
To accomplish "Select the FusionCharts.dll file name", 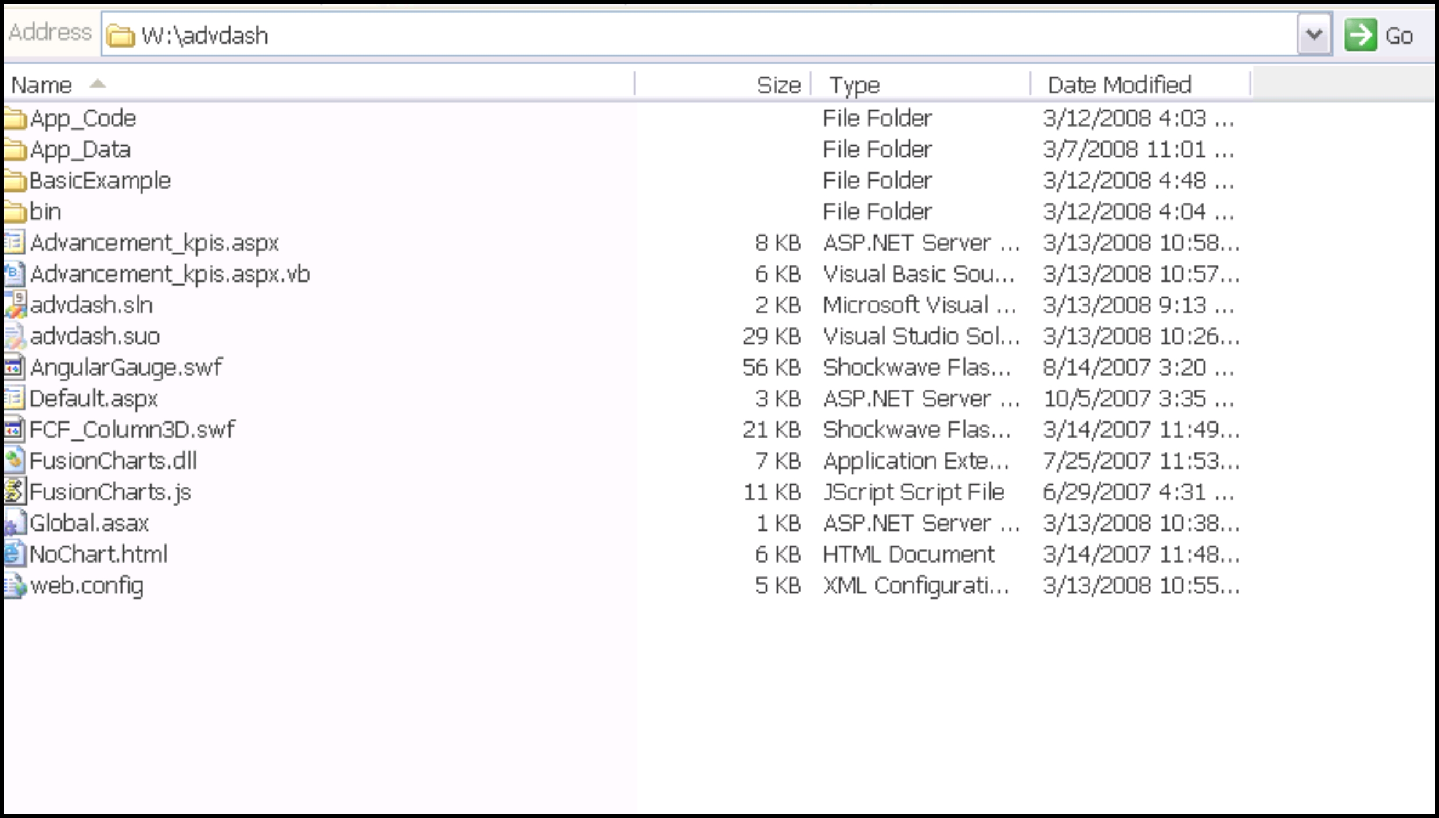I will (113, 461).
